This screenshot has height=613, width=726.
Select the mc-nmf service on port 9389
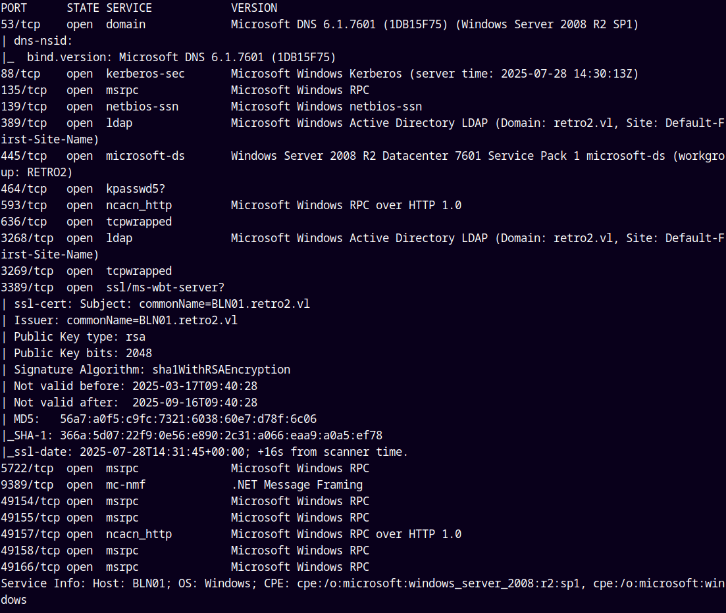click(x=126, y=485)
